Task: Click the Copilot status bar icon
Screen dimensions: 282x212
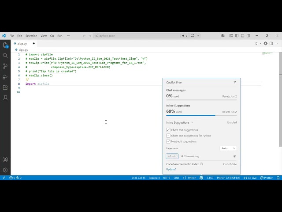Action: [201, 178]
